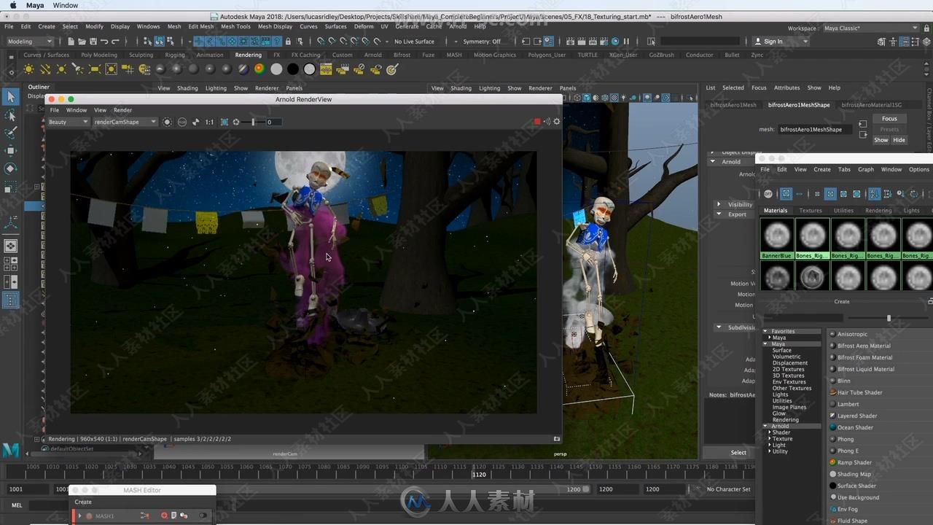This screenshot has width=933, height=525.
Task: Open the Beauty AOV dropdown in RenderView
Action: pos(68,122)
